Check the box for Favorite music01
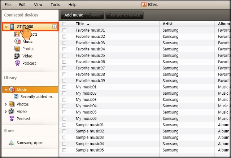This screenshot has height=158, width=231. coord(64,30)
